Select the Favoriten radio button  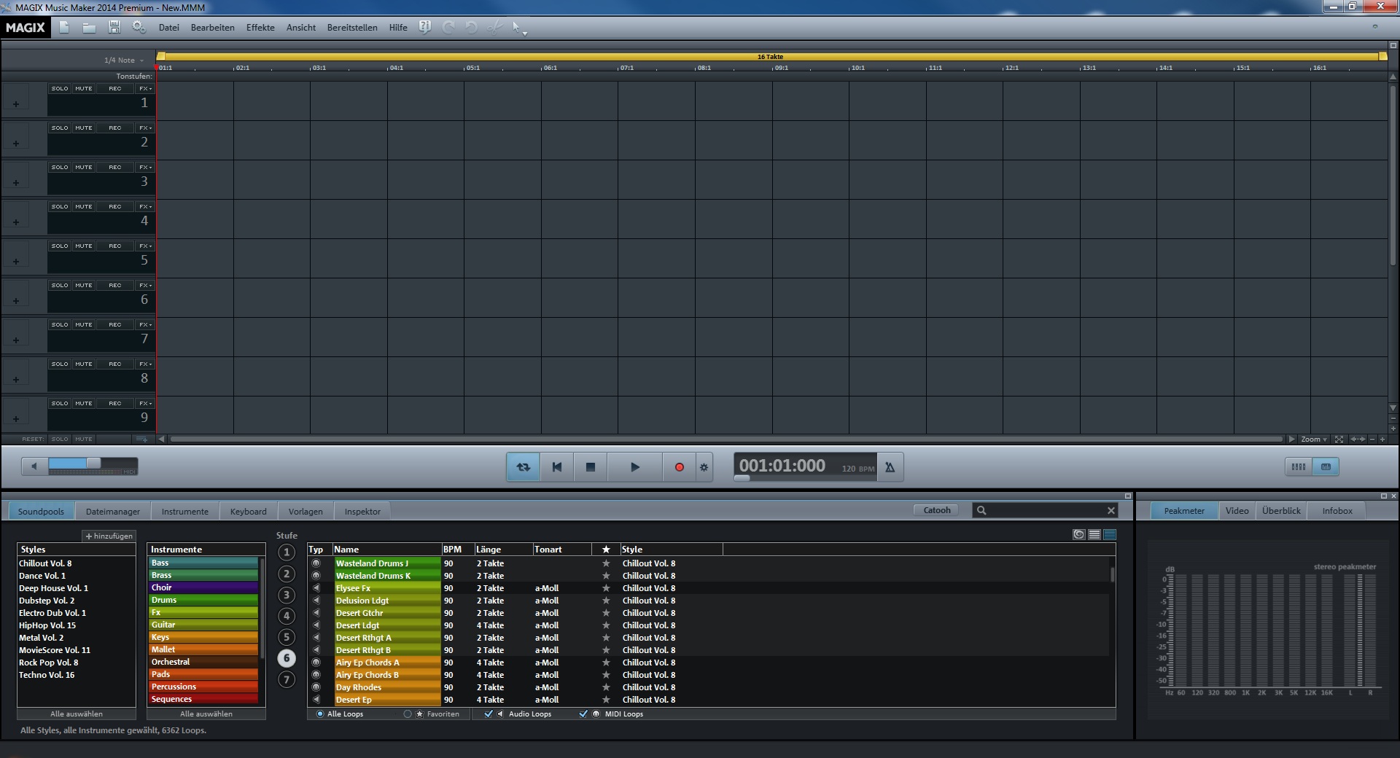[408, 714]
